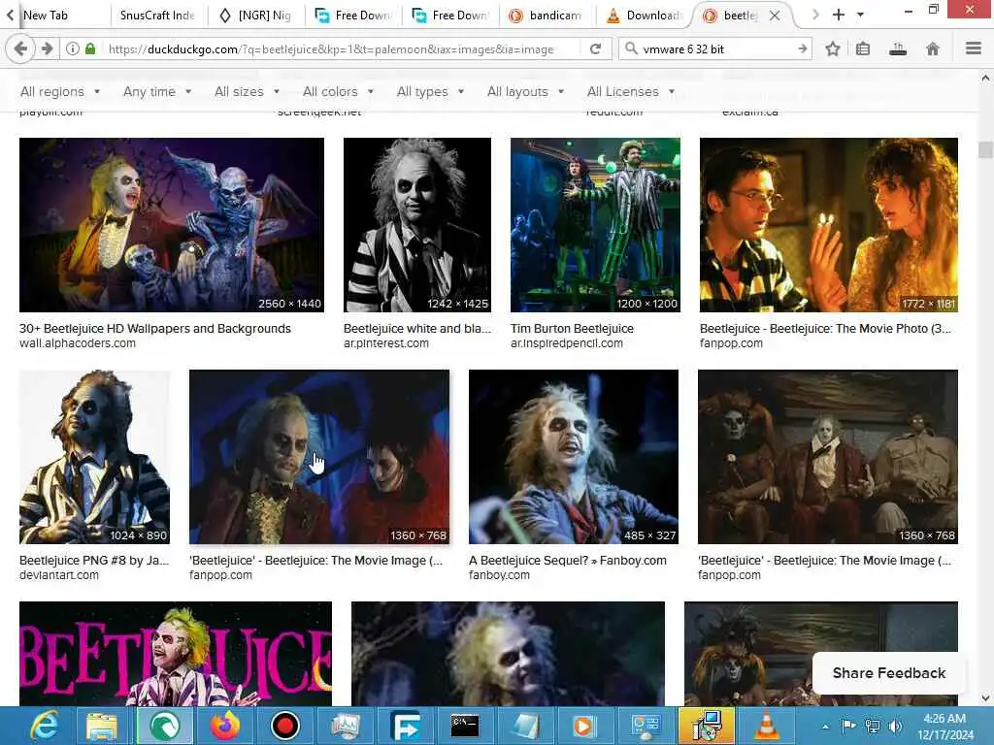Open Beetlejuice PNG #8 deviantart link

click(94, 561)
